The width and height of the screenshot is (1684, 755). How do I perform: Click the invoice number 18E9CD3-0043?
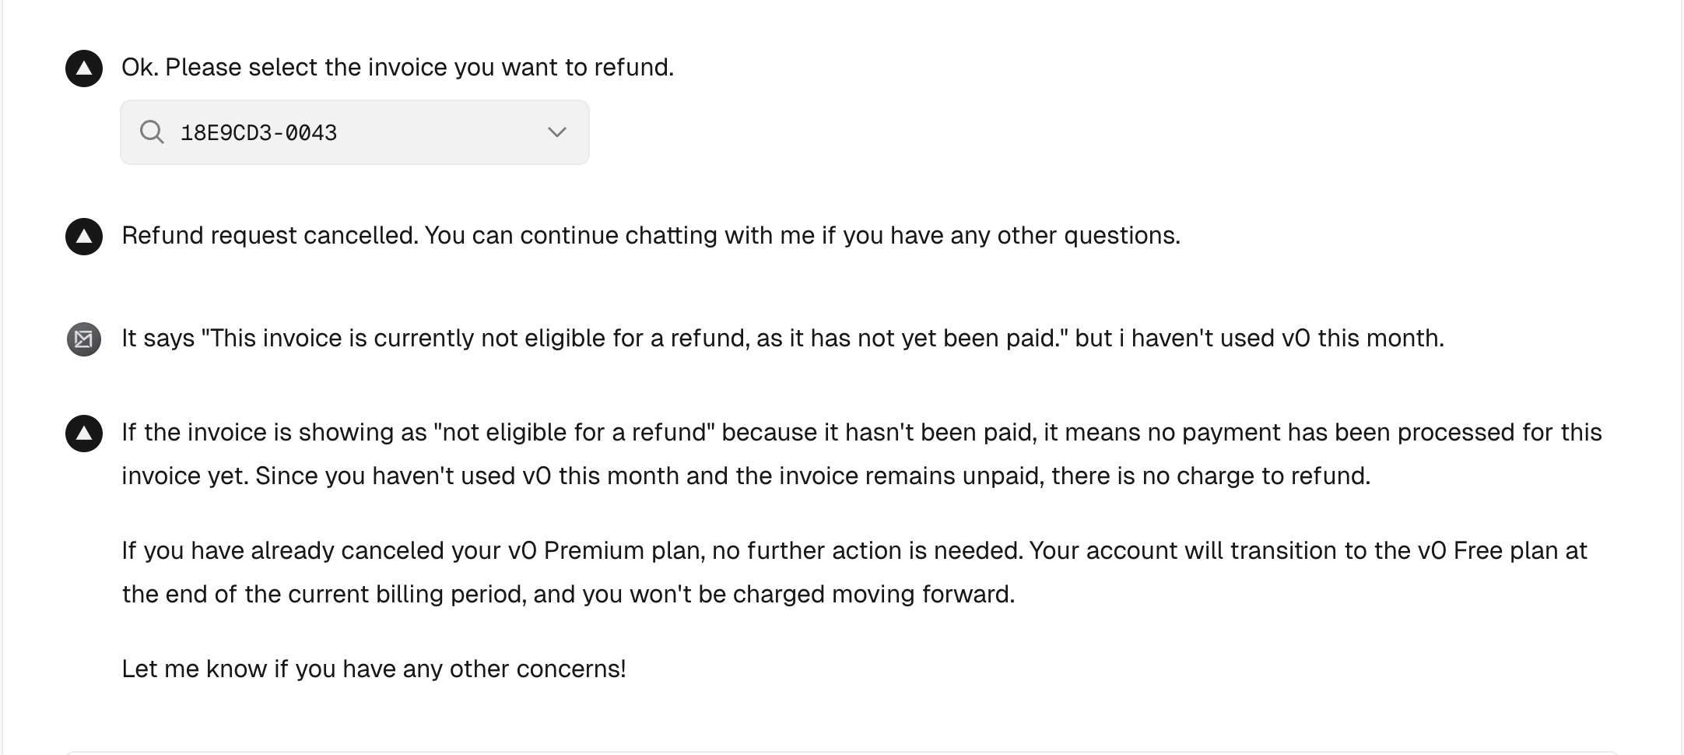click(258, 133)
